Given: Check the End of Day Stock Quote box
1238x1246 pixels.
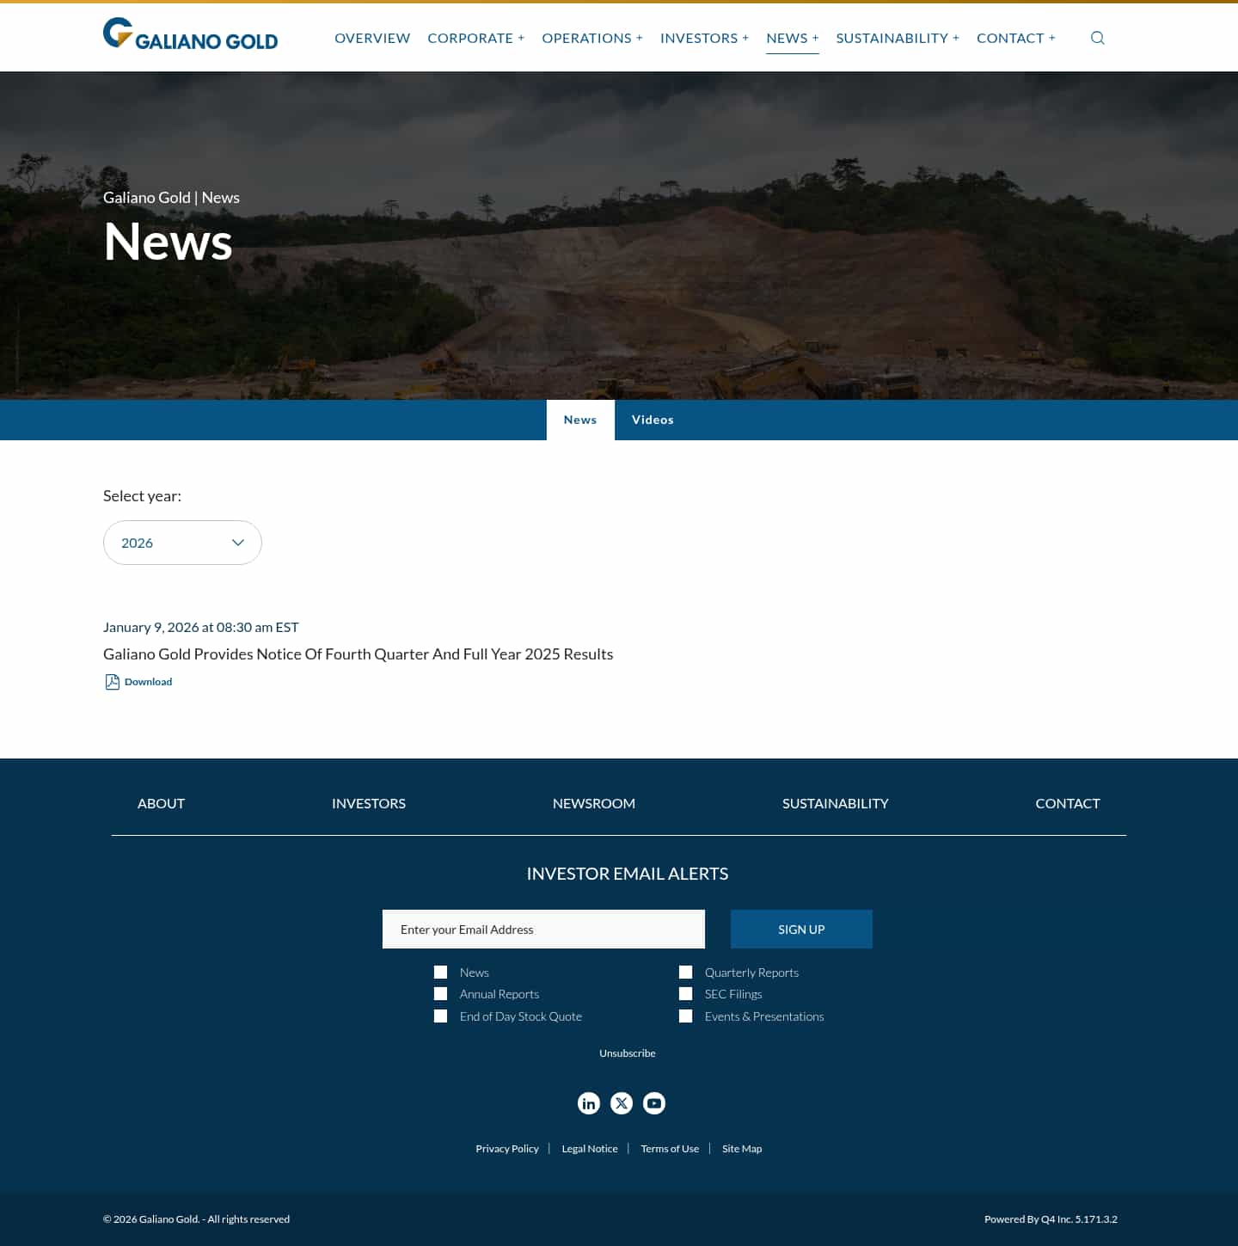Looking at the screenshot, I should click(440, 1016).
